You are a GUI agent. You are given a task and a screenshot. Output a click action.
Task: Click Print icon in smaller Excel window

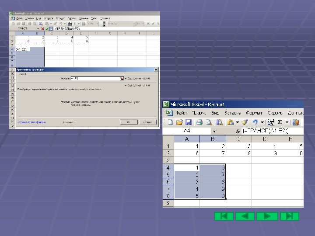pos(30,24)
